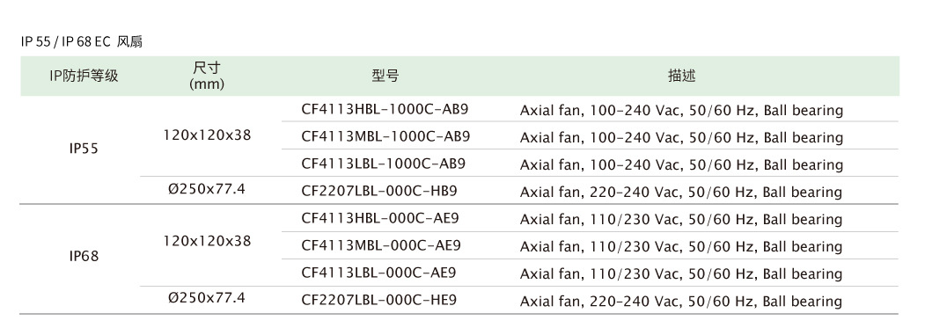Click model CF4113LBL-1000C-AB9
This screenshot has height=335, width=925.
point(383,164)
